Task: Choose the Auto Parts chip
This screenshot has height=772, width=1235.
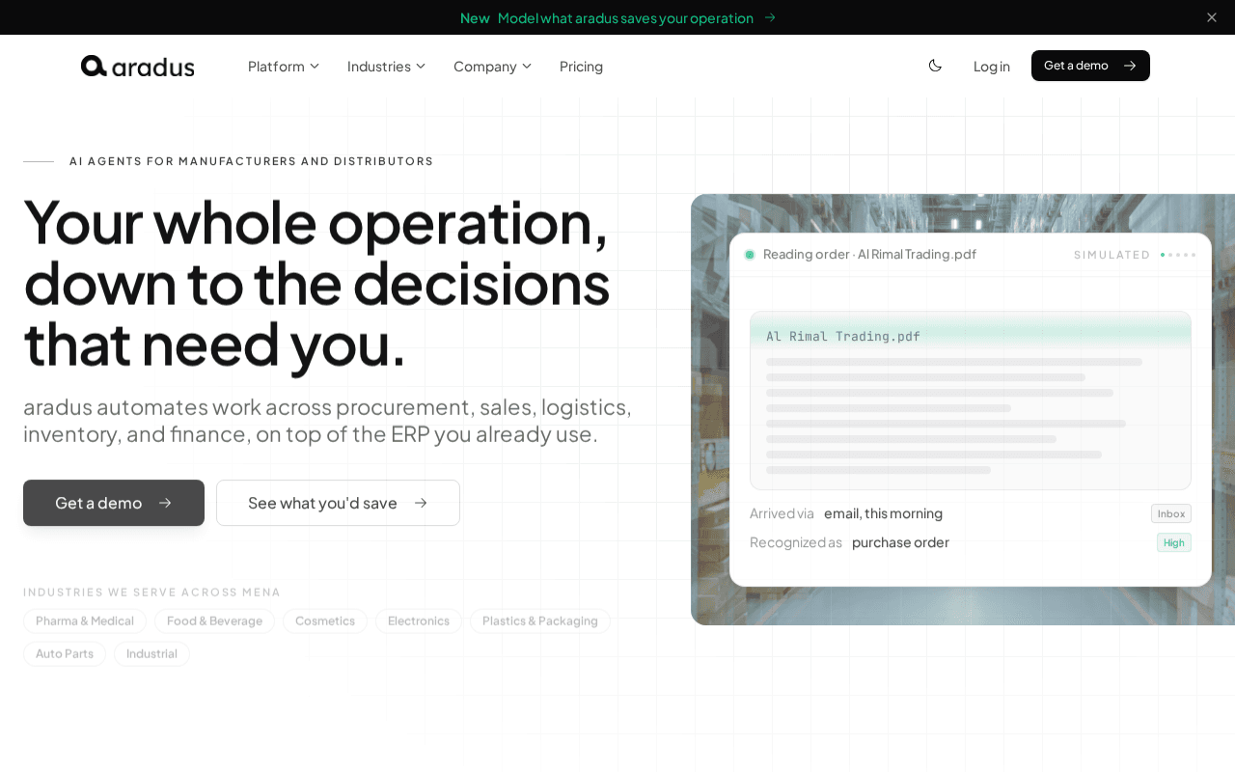Action: click(x=65, y=653)
